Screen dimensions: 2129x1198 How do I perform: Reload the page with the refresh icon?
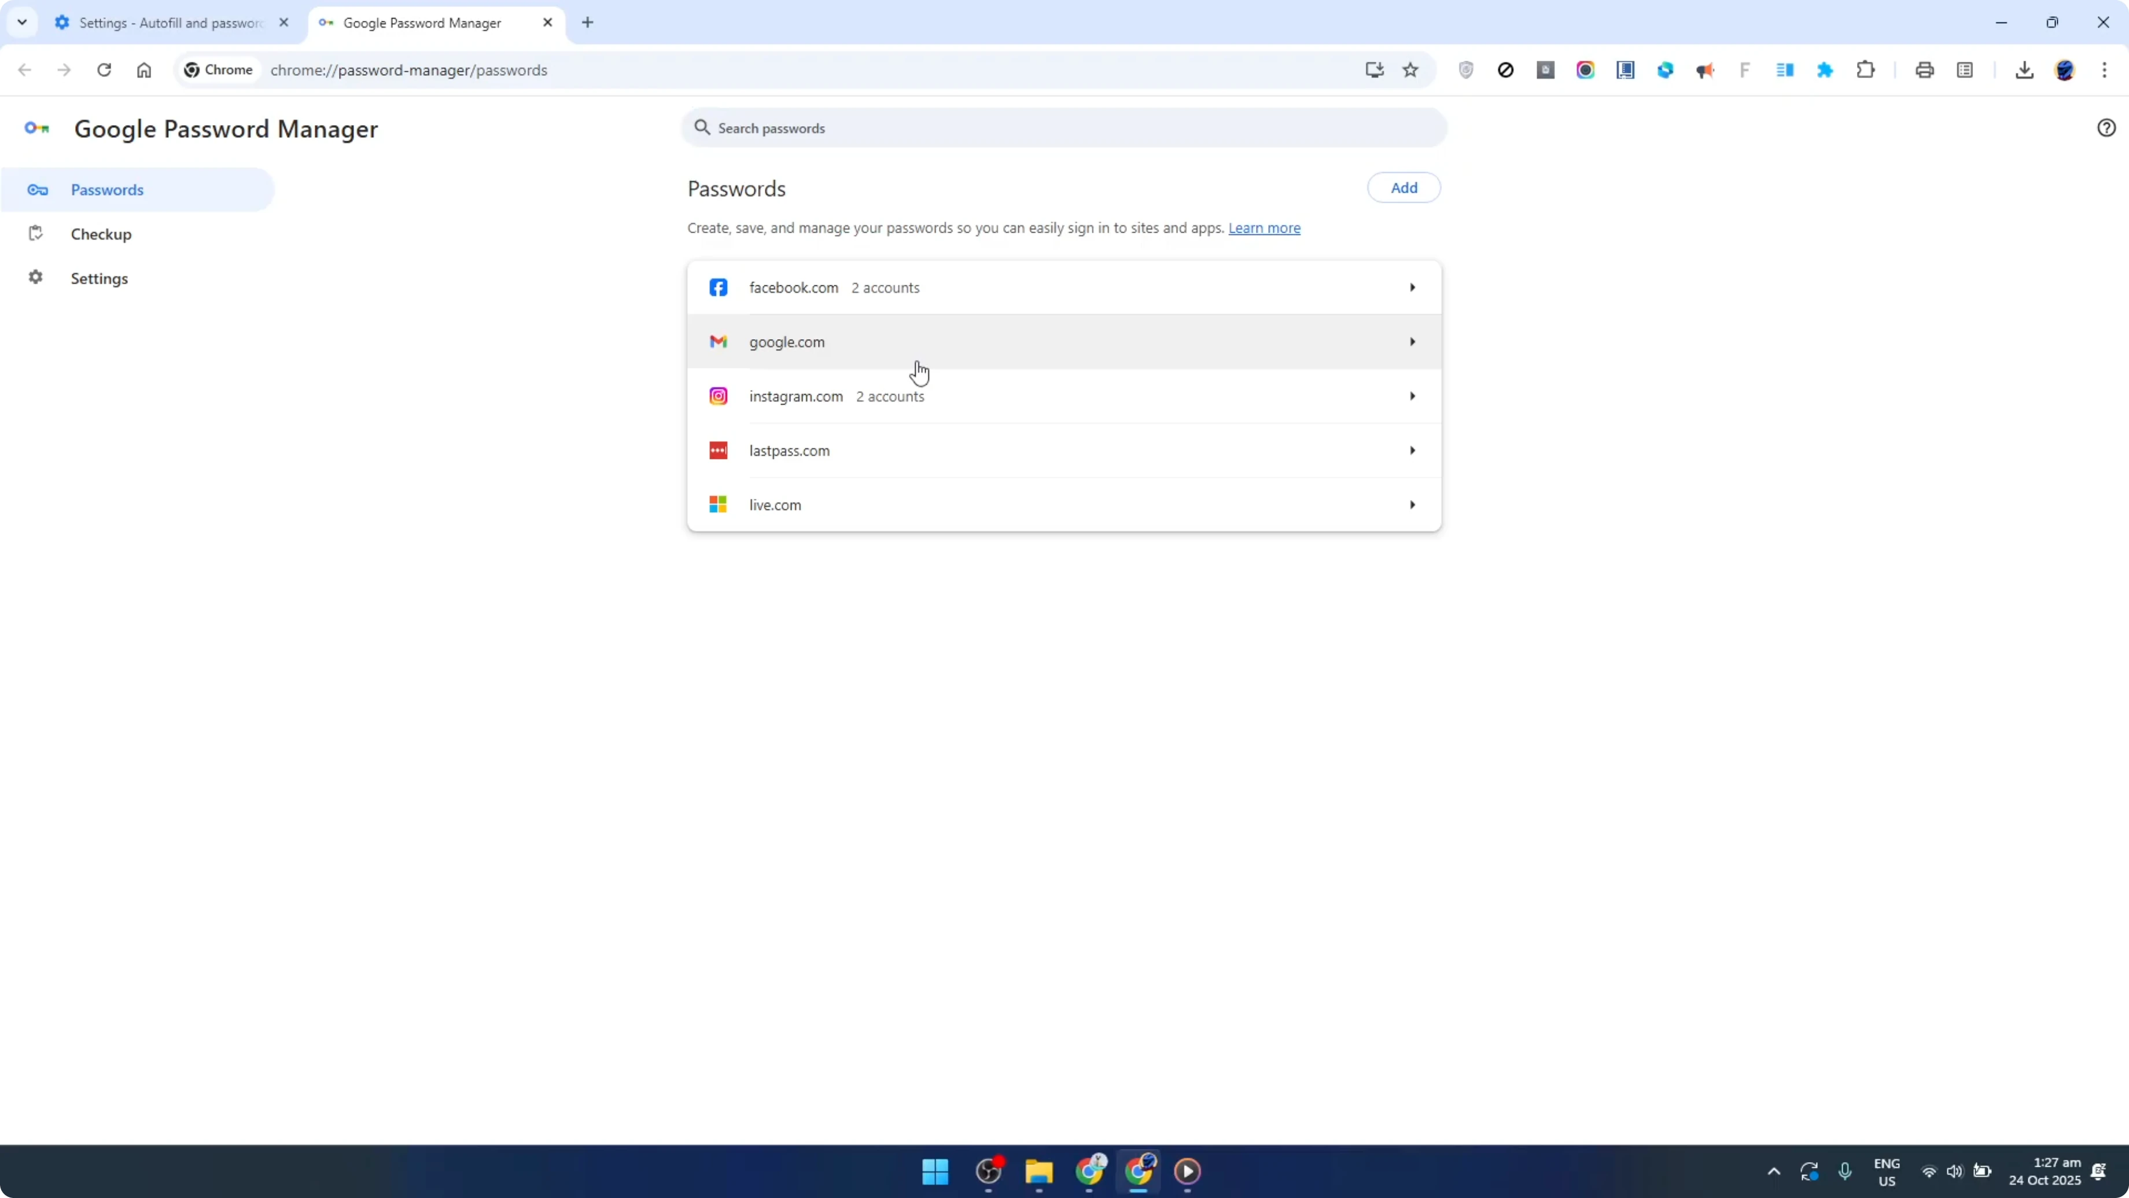[x=104, y=70]
